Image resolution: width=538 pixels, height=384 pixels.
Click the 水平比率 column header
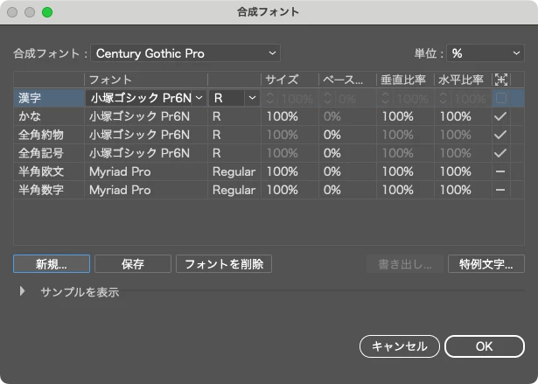point(461,80)
